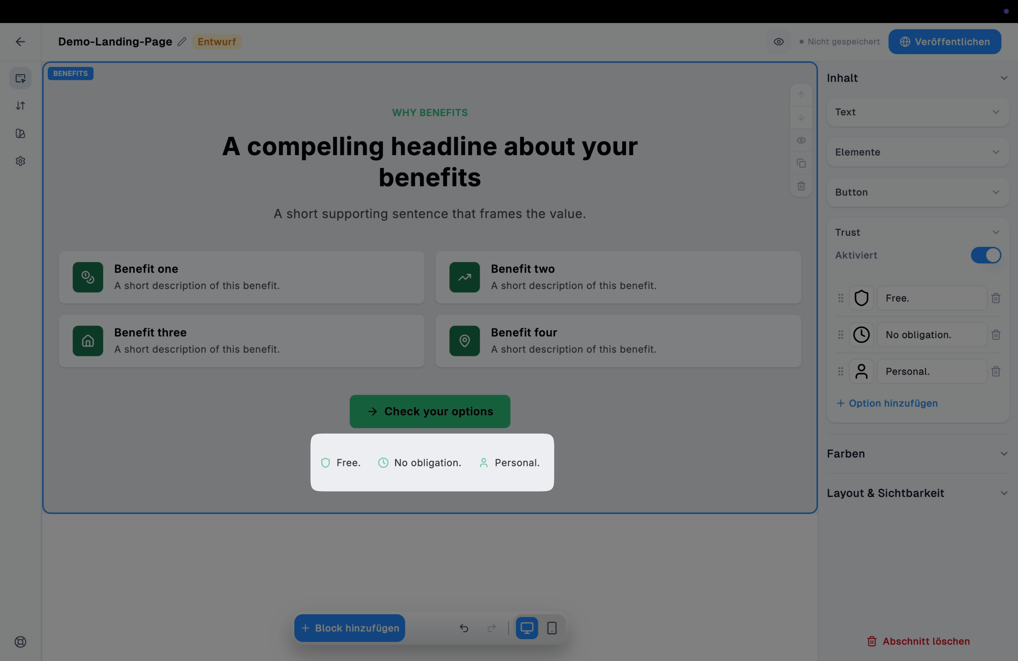This screenshot has height=661, width=1018.
Task: Click No obligation. in the preview trust bar
Action: (x=420, y=463)
